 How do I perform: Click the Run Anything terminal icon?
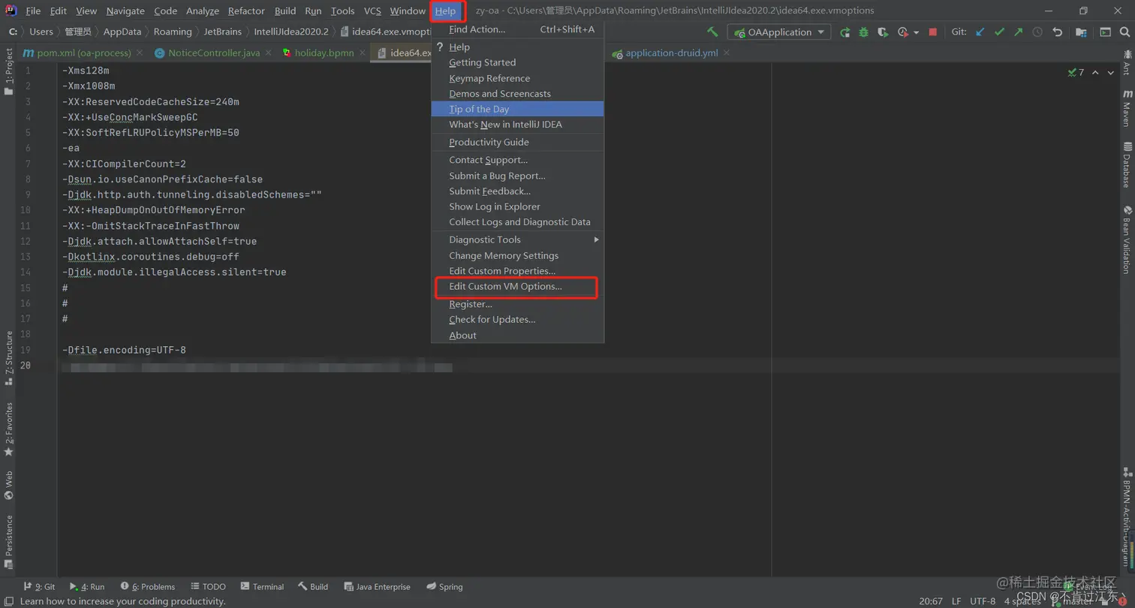[1105, 32]
